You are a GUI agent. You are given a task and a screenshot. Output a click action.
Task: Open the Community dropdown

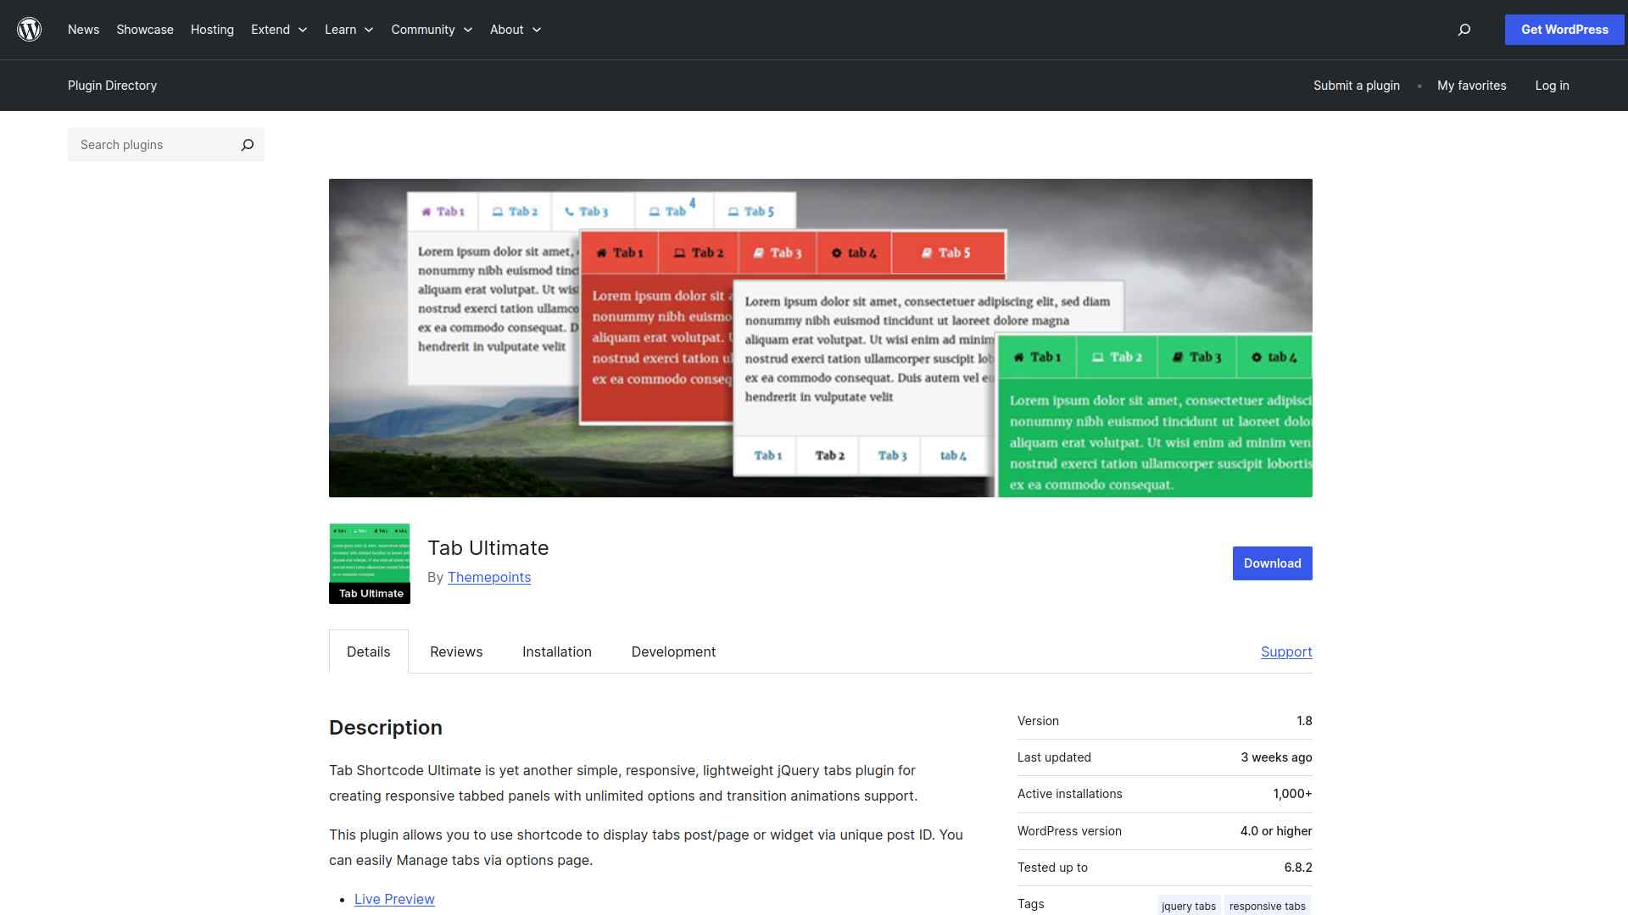(x=432, y=30)
